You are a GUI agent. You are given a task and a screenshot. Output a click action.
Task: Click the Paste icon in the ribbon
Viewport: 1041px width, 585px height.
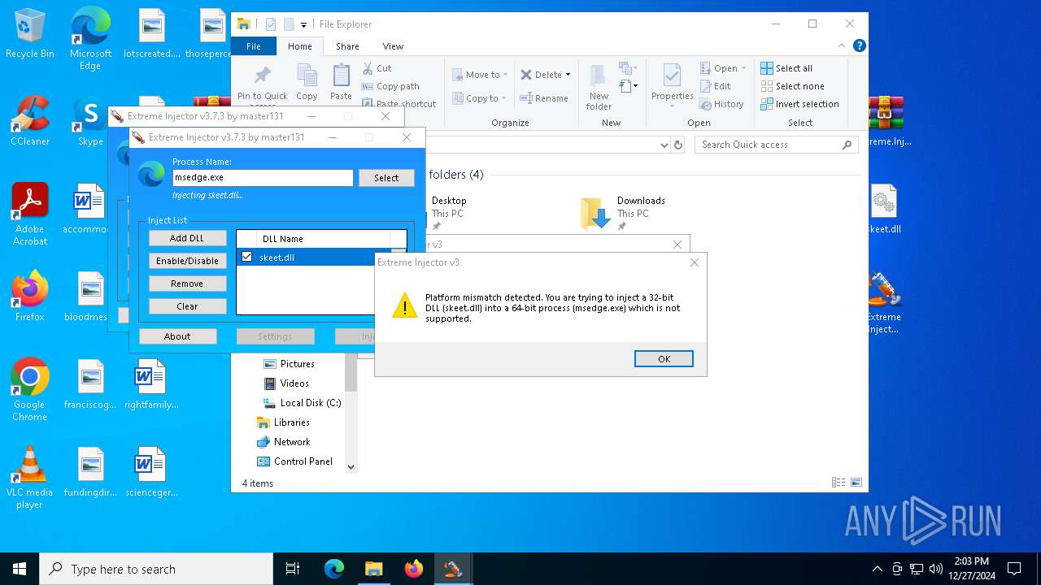(341, 76)
